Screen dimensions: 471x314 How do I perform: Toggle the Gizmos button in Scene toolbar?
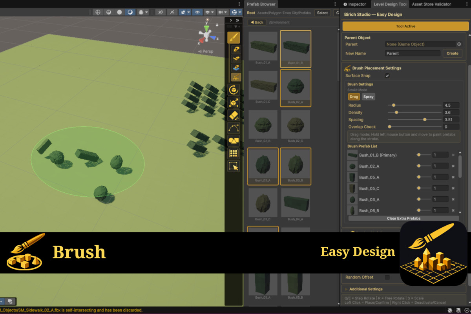[x=234, y=12]
